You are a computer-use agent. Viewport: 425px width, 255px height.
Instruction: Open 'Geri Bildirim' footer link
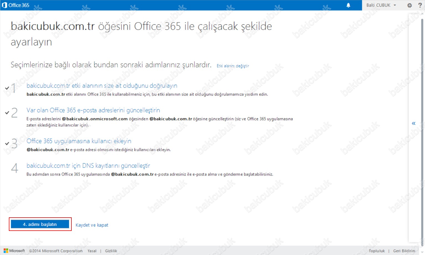click(404, 251)
